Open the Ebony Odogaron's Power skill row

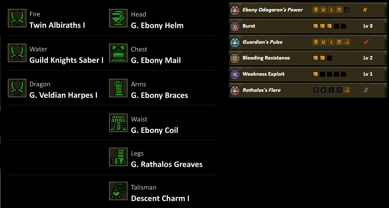click(x=272, y=10)
